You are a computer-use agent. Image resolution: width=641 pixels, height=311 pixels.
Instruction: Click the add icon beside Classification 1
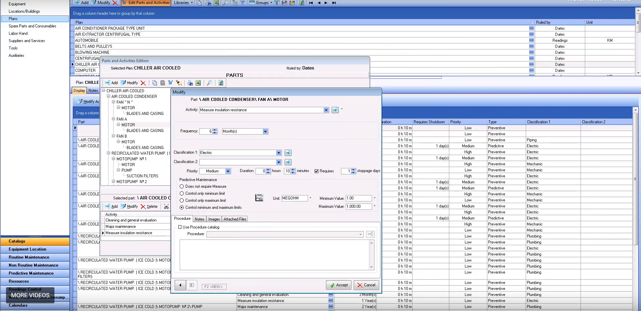click(288, 153)
